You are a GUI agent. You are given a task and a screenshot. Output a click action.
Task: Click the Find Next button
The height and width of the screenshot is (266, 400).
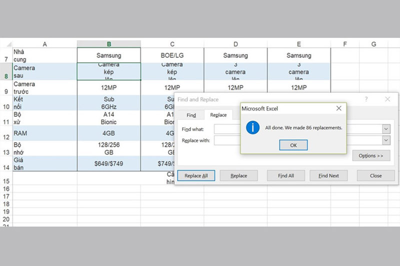[x=328, y=176]
